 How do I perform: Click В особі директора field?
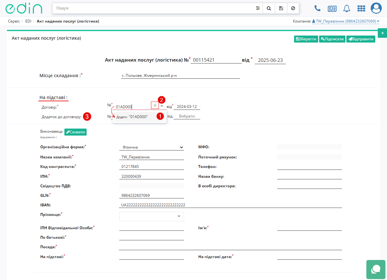[x=310, y=186]
